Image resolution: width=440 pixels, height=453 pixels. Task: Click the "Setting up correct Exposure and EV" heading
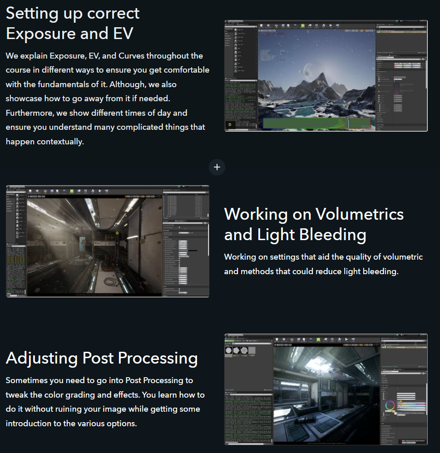pyautogui.click(x=73, y=23)
